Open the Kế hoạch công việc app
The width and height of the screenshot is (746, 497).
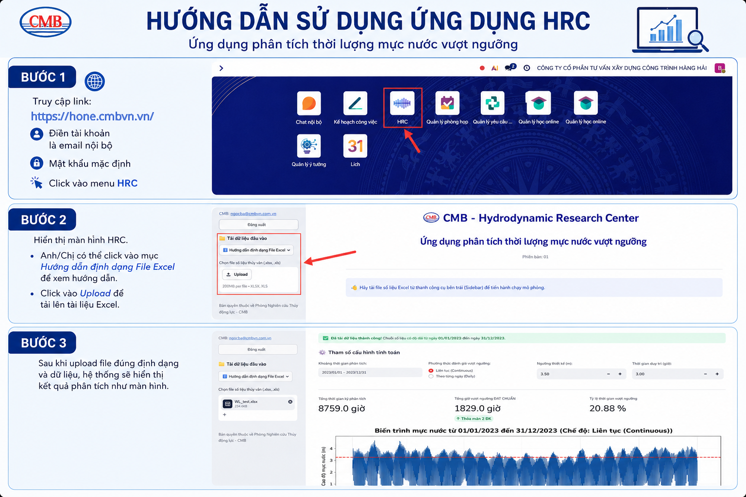click(355, 103)
